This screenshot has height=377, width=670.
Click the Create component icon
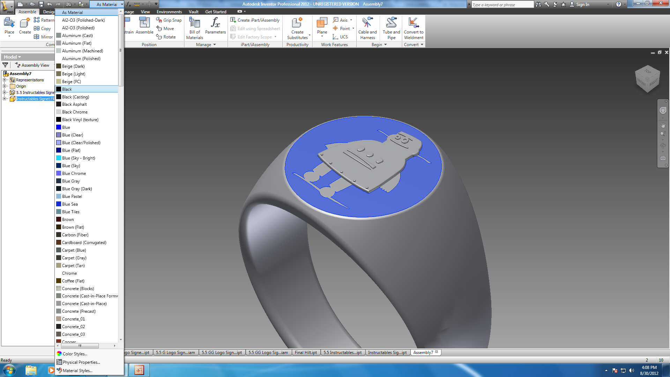tap(25, 26)
